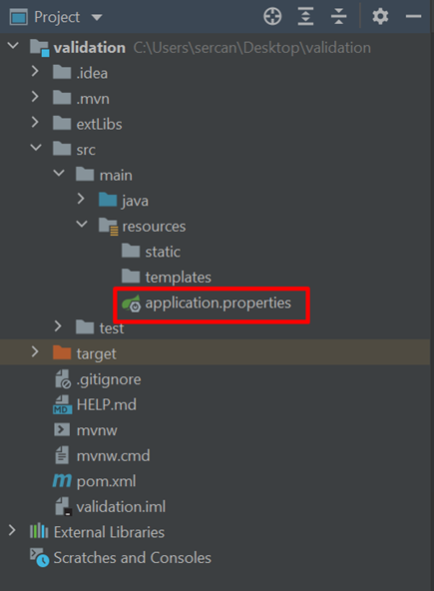Image resolution: width=434 pixels, height=591 pixels.
Task: Expand the .idea folder
Action: pyautogui.click(x=35, y=71)
